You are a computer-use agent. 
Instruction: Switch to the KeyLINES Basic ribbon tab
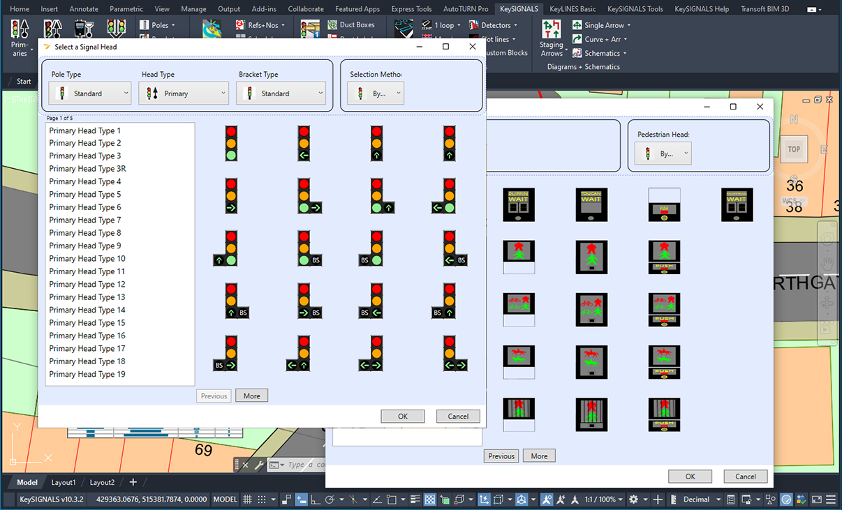pyautogui.click(x=572, y=8)
